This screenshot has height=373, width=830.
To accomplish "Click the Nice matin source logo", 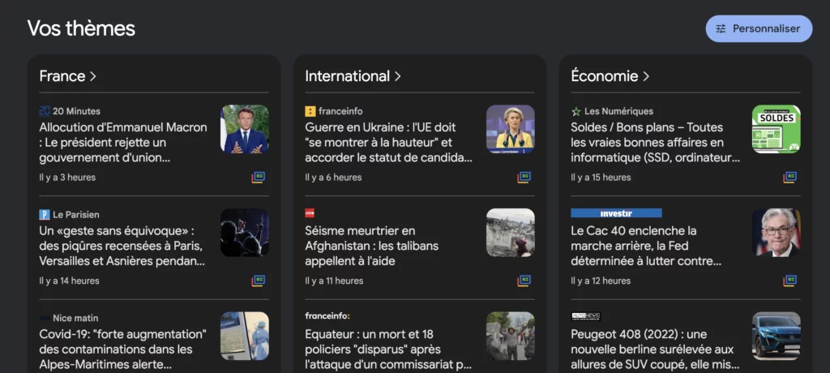I will click(x=45, y=319).
